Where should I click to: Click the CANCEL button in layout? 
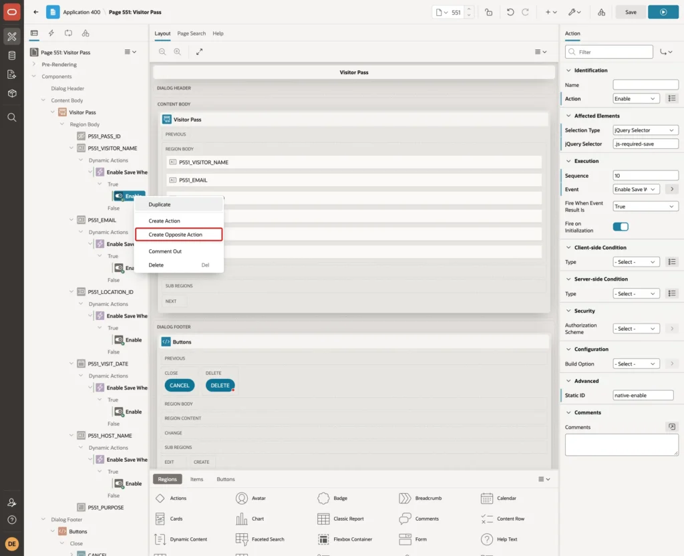[179, 386]
